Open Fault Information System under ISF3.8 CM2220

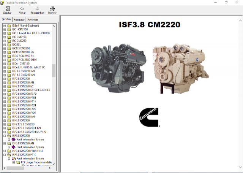click(30, 140)
